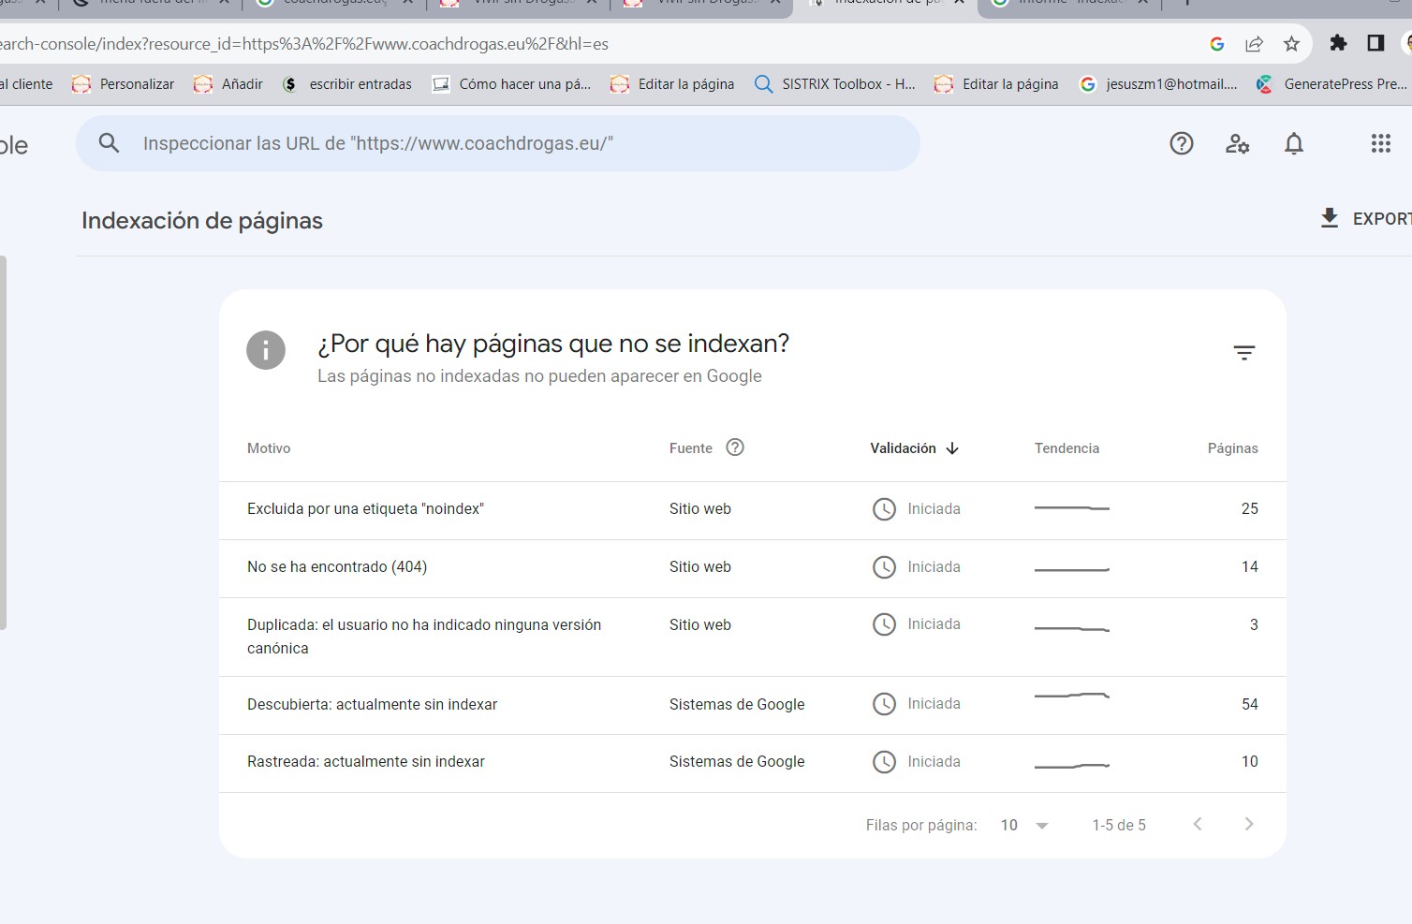Screen dimensions: 1412x924
Task: Click the help icon beside Fuente
Action: pos(735,447)
